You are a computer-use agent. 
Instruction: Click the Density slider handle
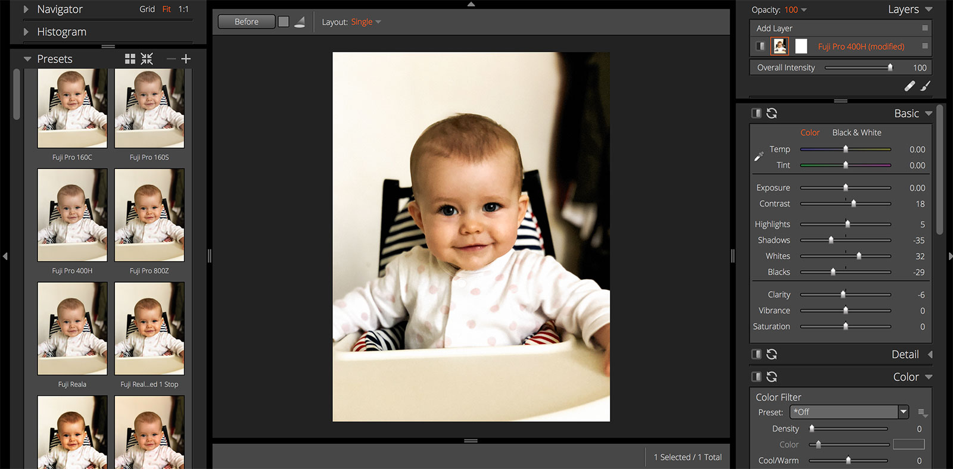tap(812, 429)
